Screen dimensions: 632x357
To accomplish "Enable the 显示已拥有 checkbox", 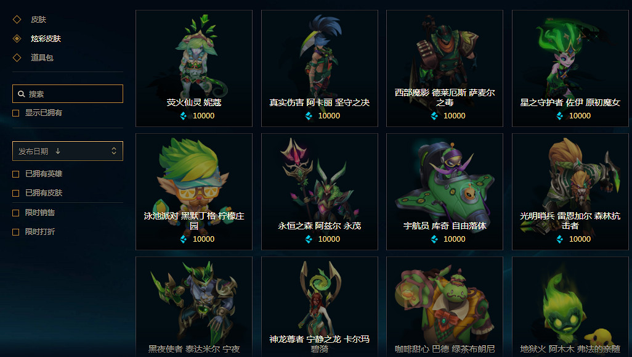I will pos(16,113).
